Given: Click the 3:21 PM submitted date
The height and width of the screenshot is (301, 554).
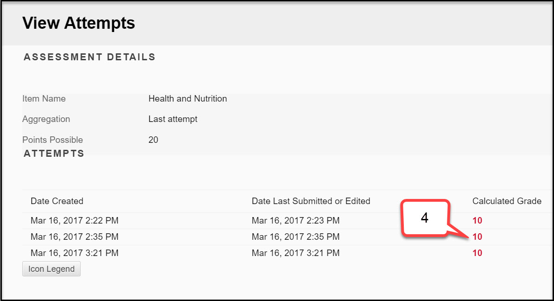Looking at the screenshot, I should point(295,253).
